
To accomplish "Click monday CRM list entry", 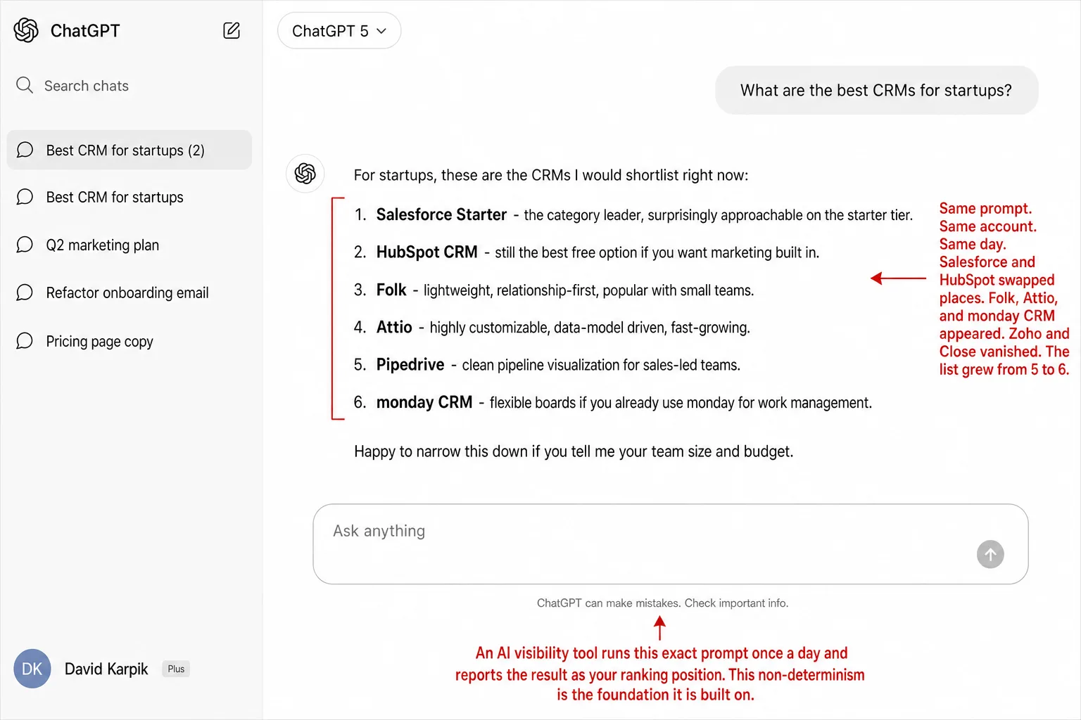I will point(612,402).
